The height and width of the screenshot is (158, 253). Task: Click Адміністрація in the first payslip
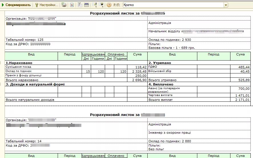[x=160, y=23]
